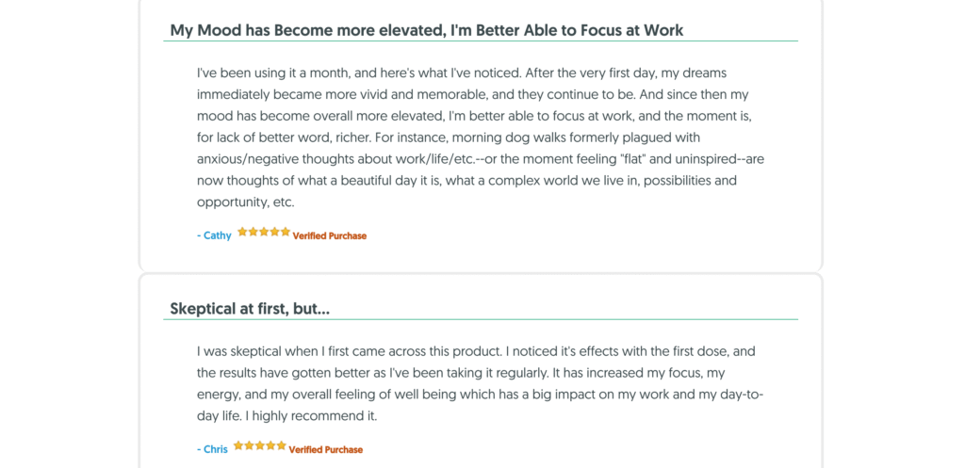Click the 'My Mood has Become more elevated' heading
This screenshot has width=965, height=468.
tap(427, 30)
